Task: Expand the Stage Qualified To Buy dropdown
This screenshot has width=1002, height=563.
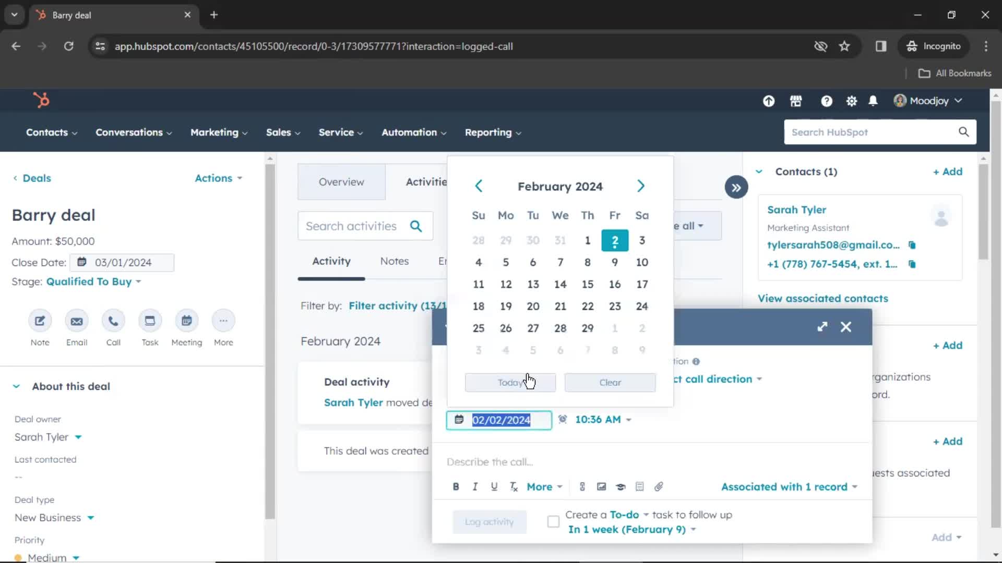Action: (x=92, y=281)
